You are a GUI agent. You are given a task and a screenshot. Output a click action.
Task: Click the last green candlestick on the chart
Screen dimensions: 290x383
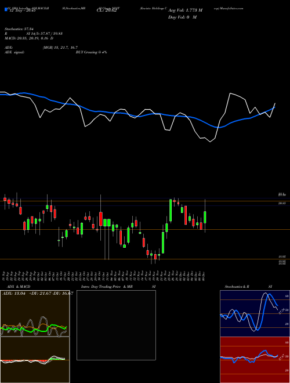pos(205,217)
